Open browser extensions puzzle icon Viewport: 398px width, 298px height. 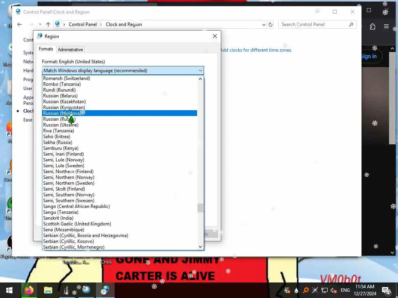[x=372, y=26]
